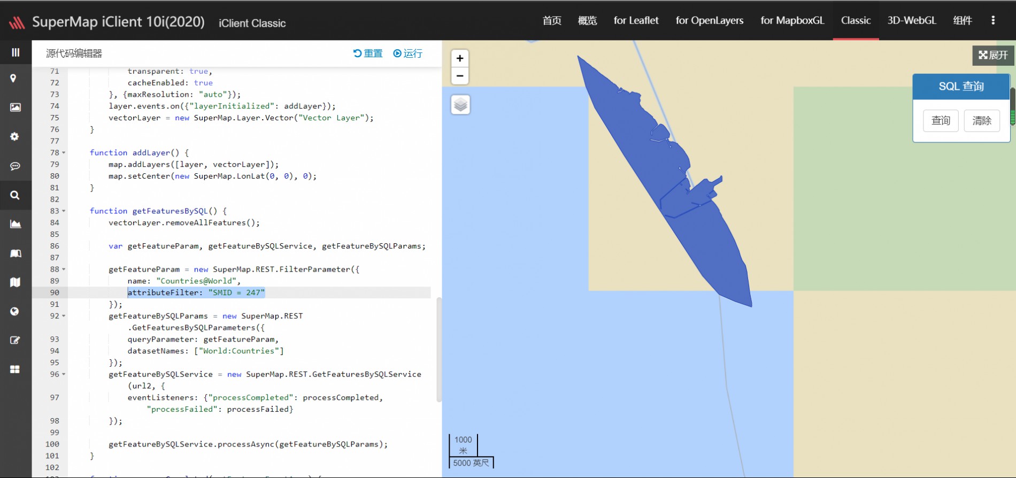Fold the GetFeaturesBySQLService block at line 96

tap(64, 374)
